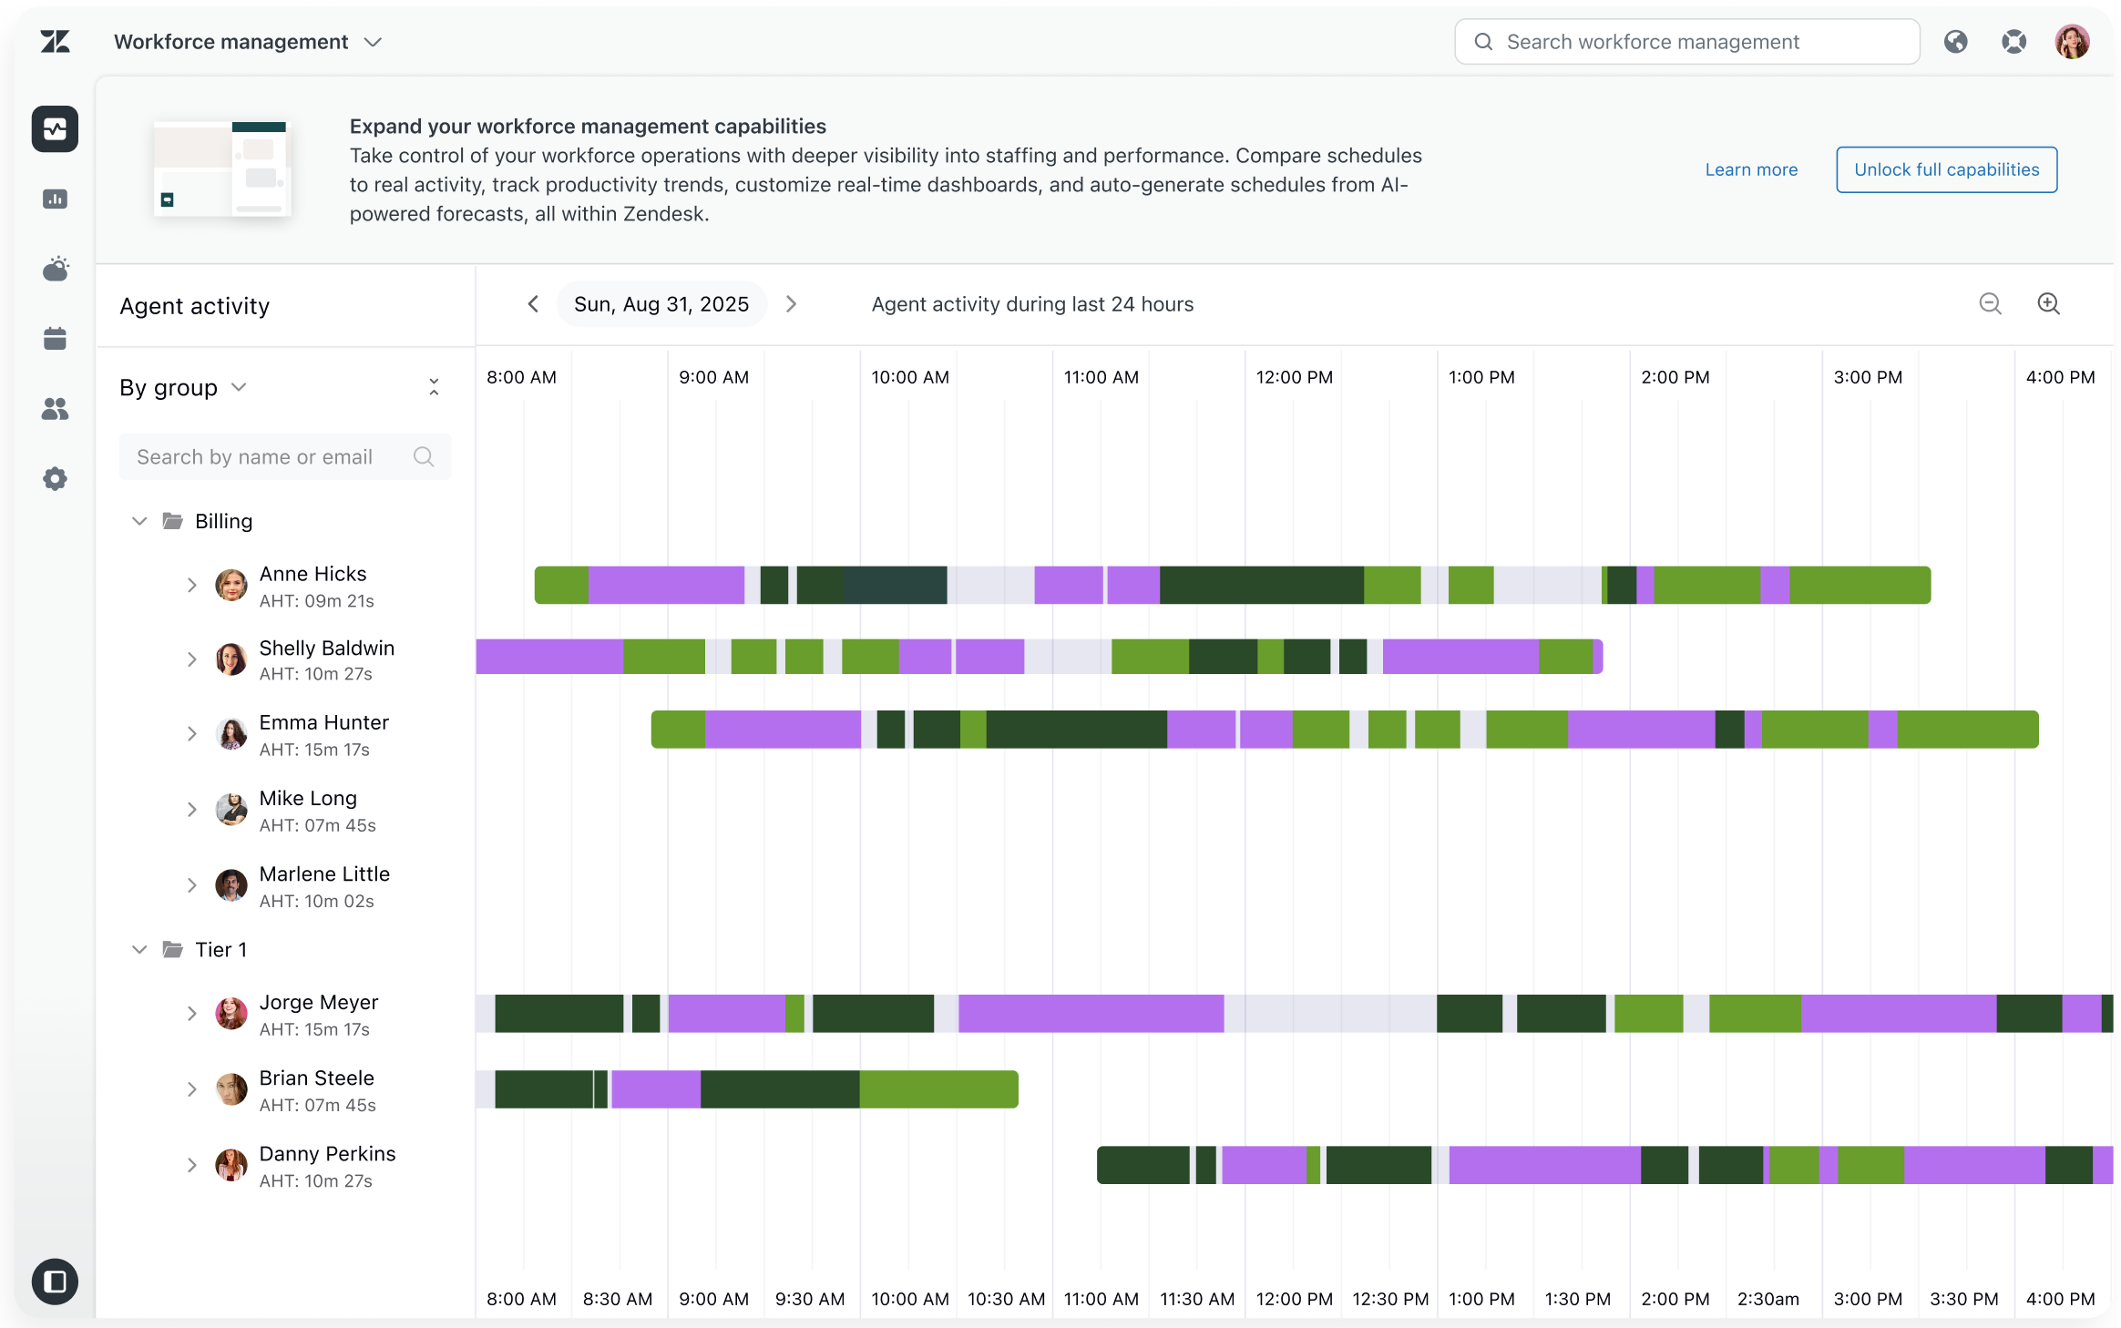Open the forecast weather sidebar icon

[x=55, y=269]
